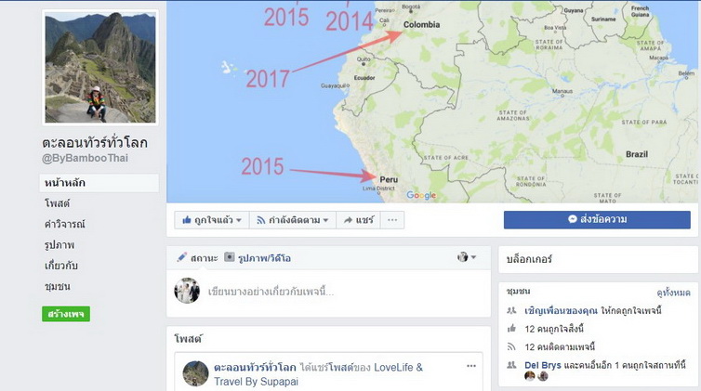Click the share arrow icon แชร์
This screenshot has width=701, height=391.
tap(348, 220)
